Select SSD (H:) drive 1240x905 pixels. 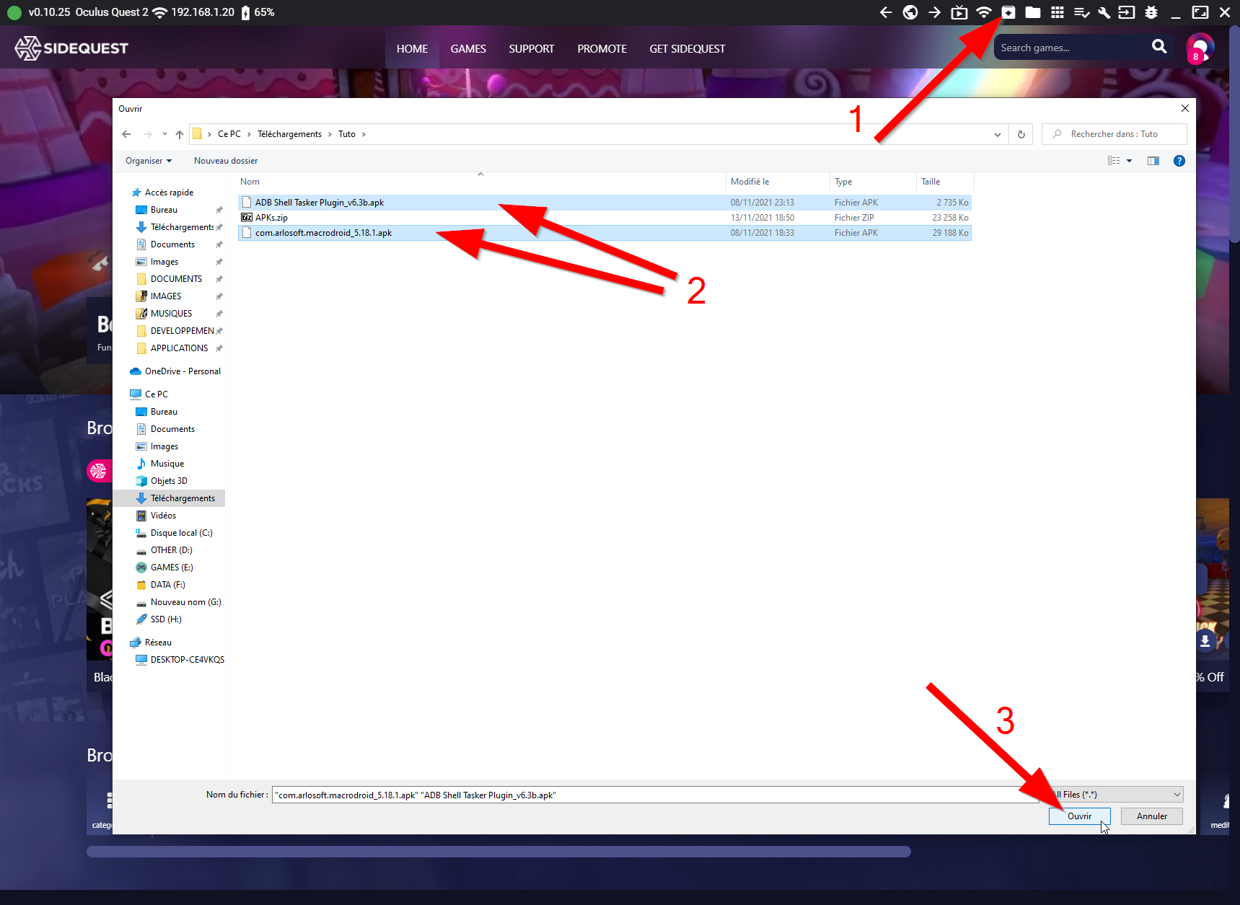click(159, 619)
